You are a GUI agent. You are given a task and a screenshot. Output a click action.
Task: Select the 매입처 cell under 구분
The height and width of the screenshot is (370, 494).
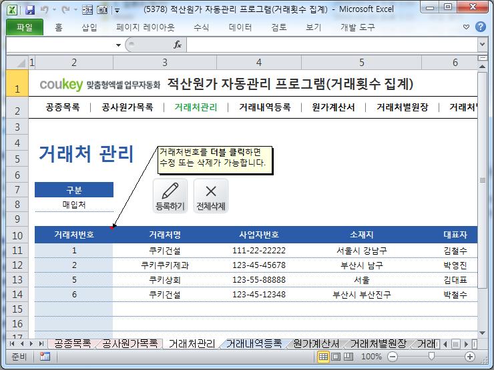(74, 205)
